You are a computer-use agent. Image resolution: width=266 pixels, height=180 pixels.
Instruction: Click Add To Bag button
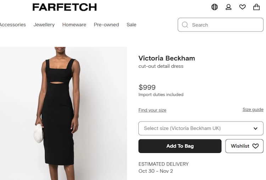[180, 146]
